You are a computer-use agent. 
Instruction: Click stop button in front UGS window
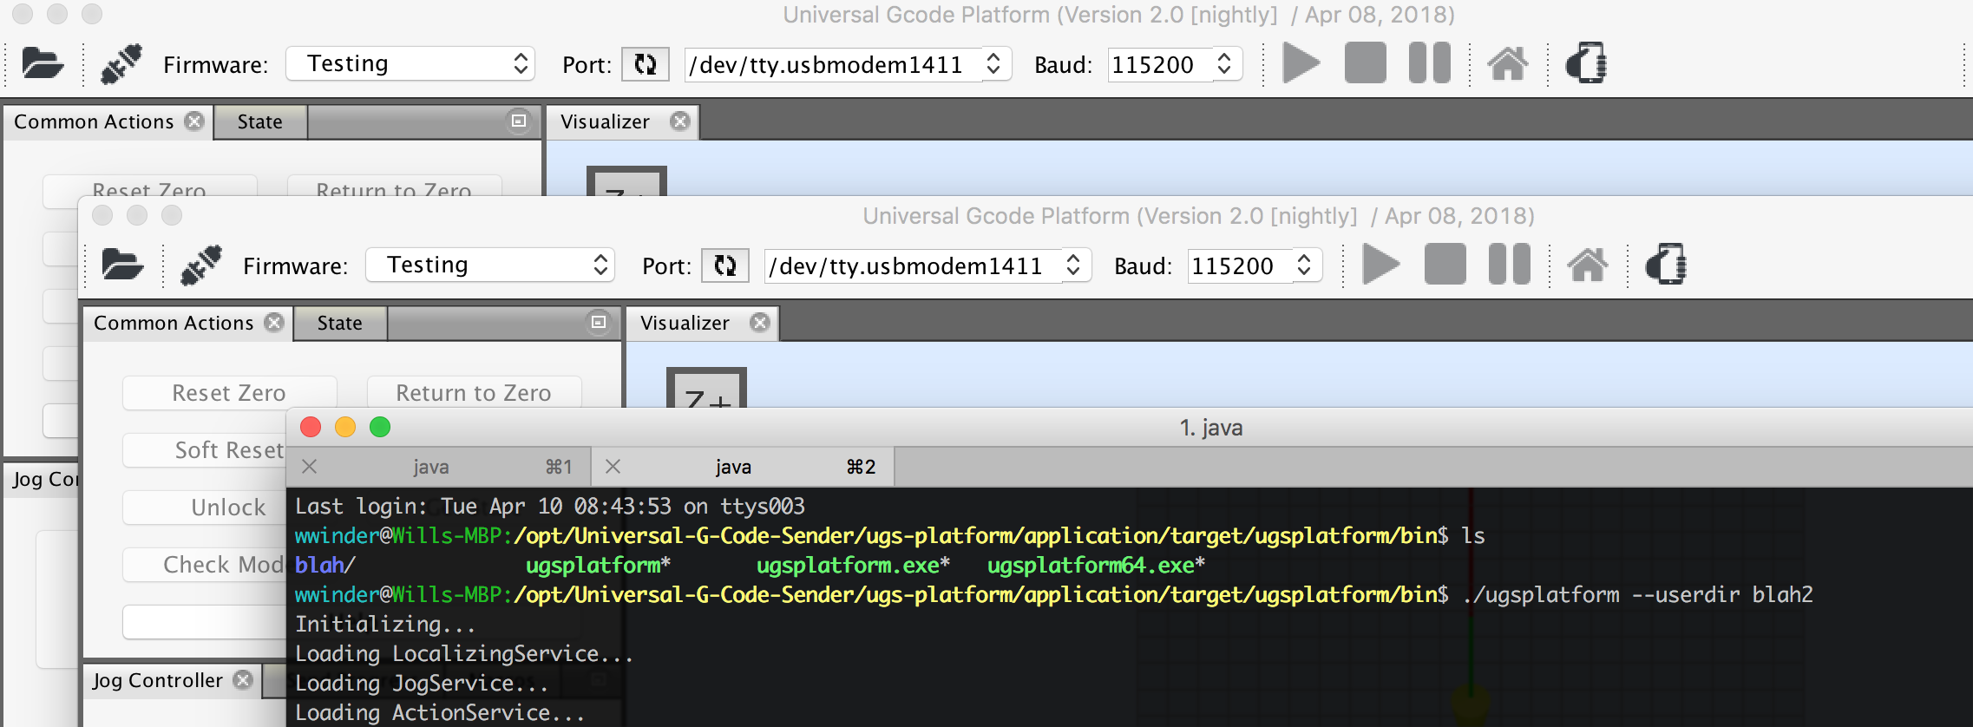pyautogui.click(x=1445, y=265)
